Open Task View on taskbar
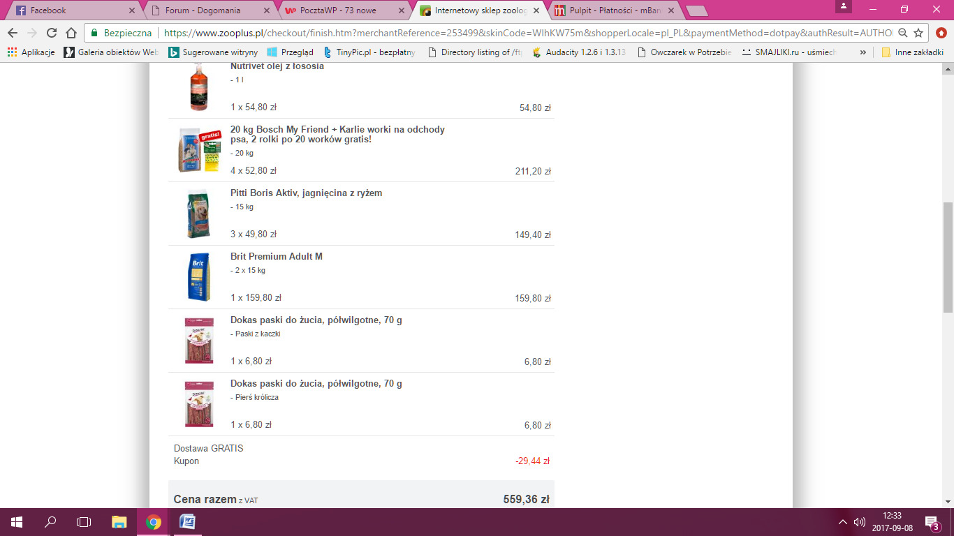This screenshot has height=536, width=954. click(84, 522)
